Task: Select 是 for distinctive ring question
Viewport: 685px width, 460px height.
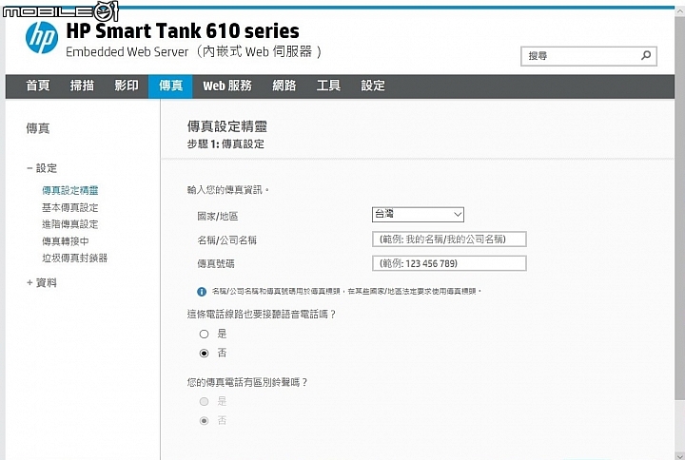Action: pyautogui.click(x=204, y=401)
